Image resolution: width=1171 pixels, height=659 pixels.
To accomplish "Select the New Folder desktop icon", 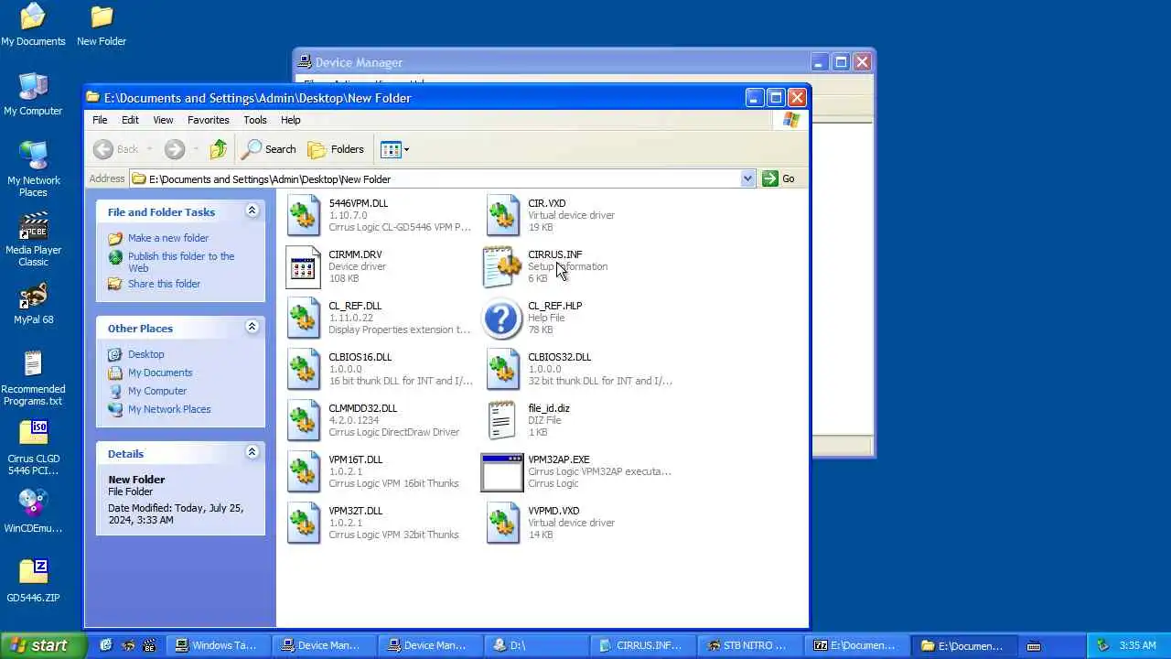I will click(x=102, y=25).
